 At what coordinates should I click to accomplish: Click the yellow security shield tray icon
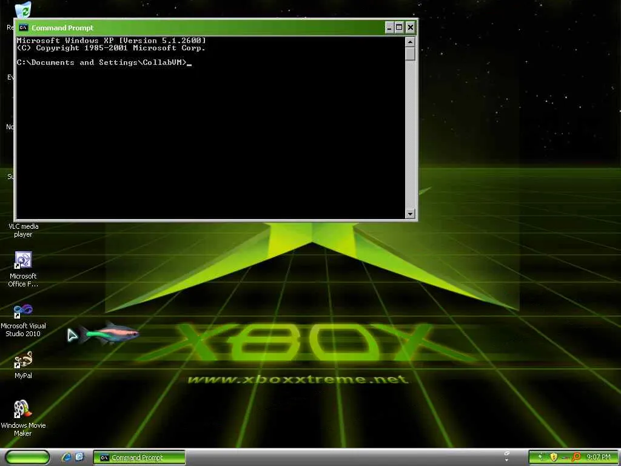click(554, 458)
